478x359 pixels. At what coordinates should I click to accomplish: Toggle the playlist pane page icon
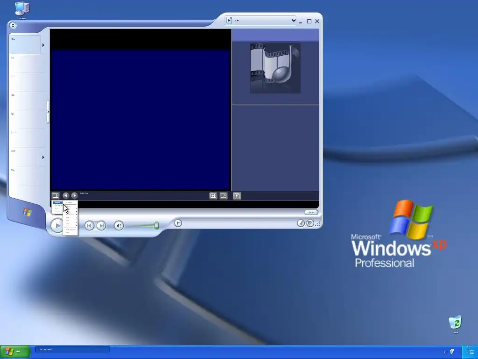click(237, 196)
